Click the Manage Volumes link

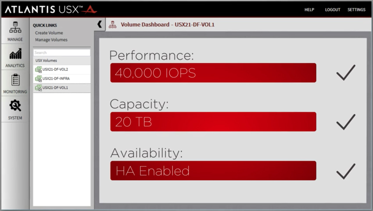point(51,40)
